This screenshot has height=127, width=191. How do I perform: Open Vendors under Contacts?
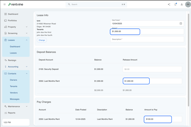tap(14, 93)
